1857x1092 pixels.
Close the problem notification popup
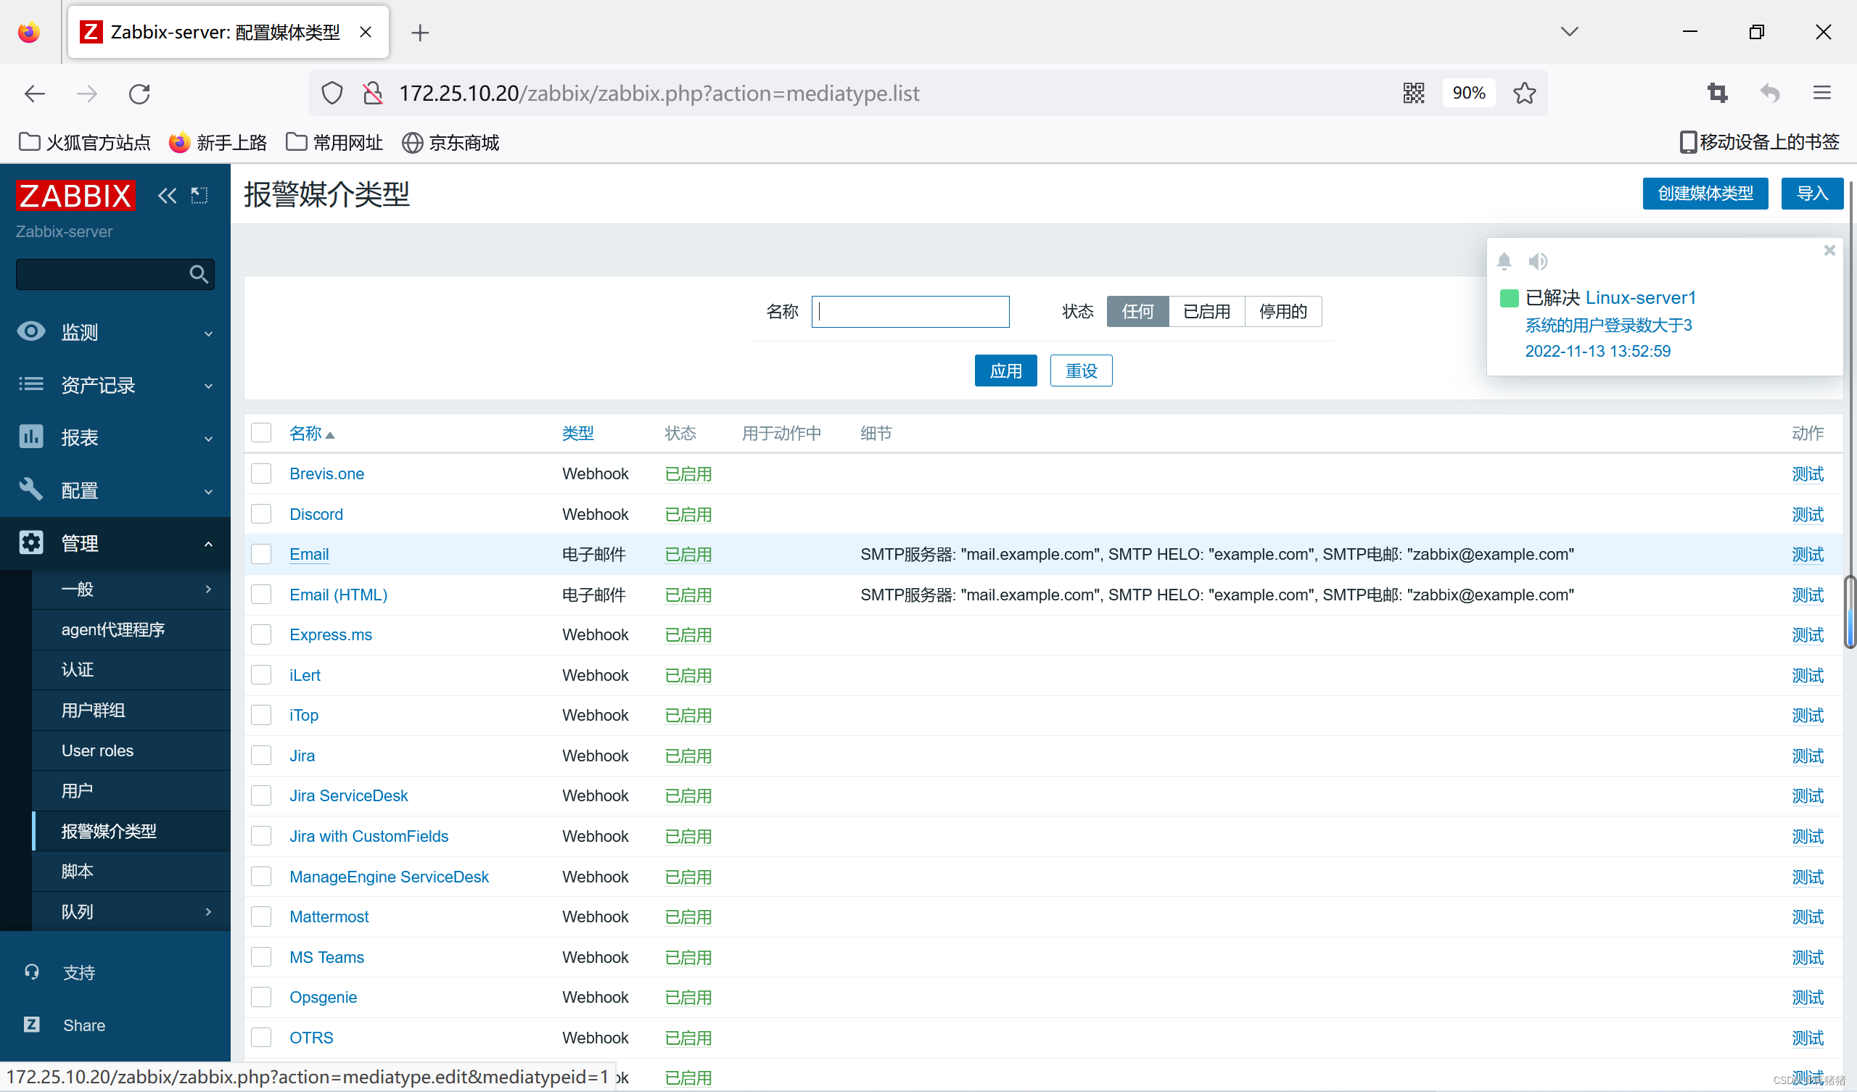coord(1829,251)
